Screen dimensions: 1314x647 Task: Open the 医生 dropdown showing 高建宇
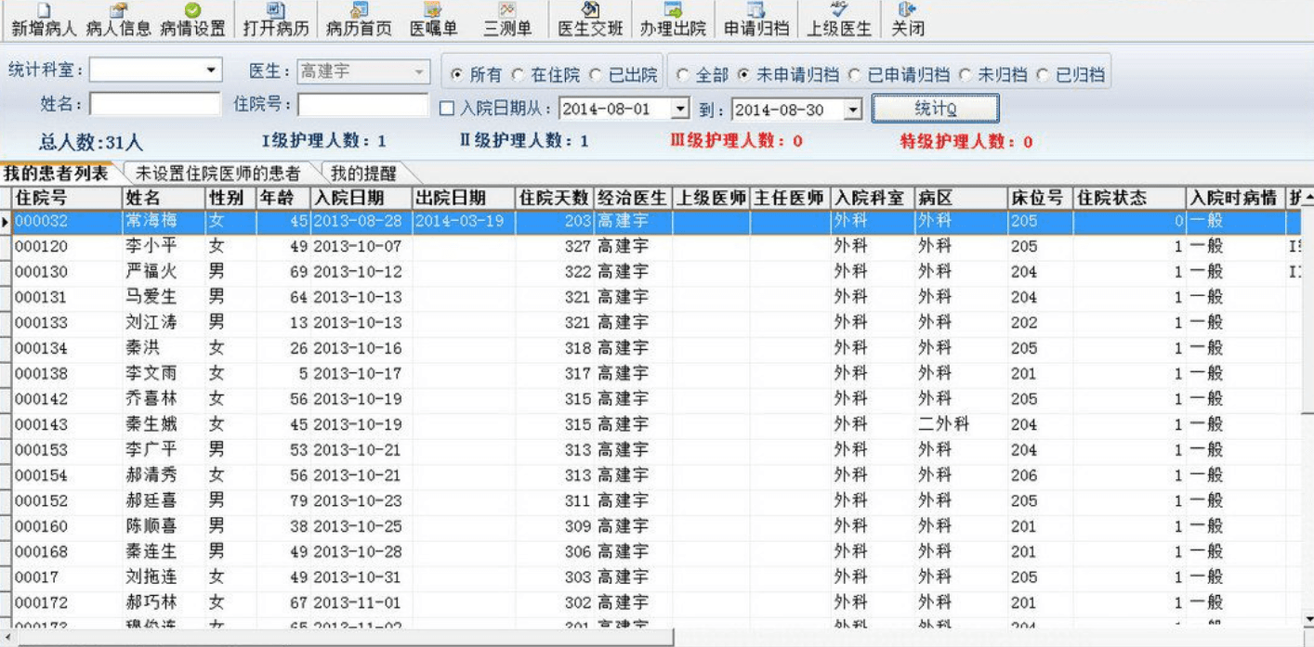419,71
